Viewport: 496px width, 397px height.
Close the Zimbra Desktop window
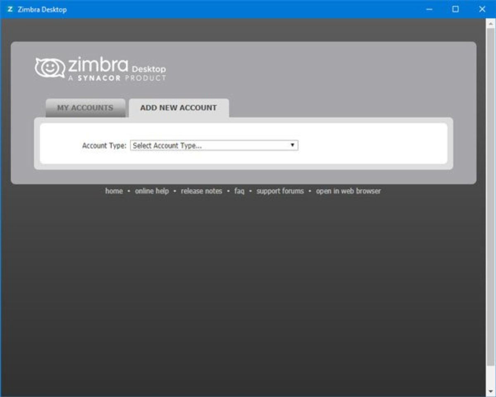pos(482,9)
